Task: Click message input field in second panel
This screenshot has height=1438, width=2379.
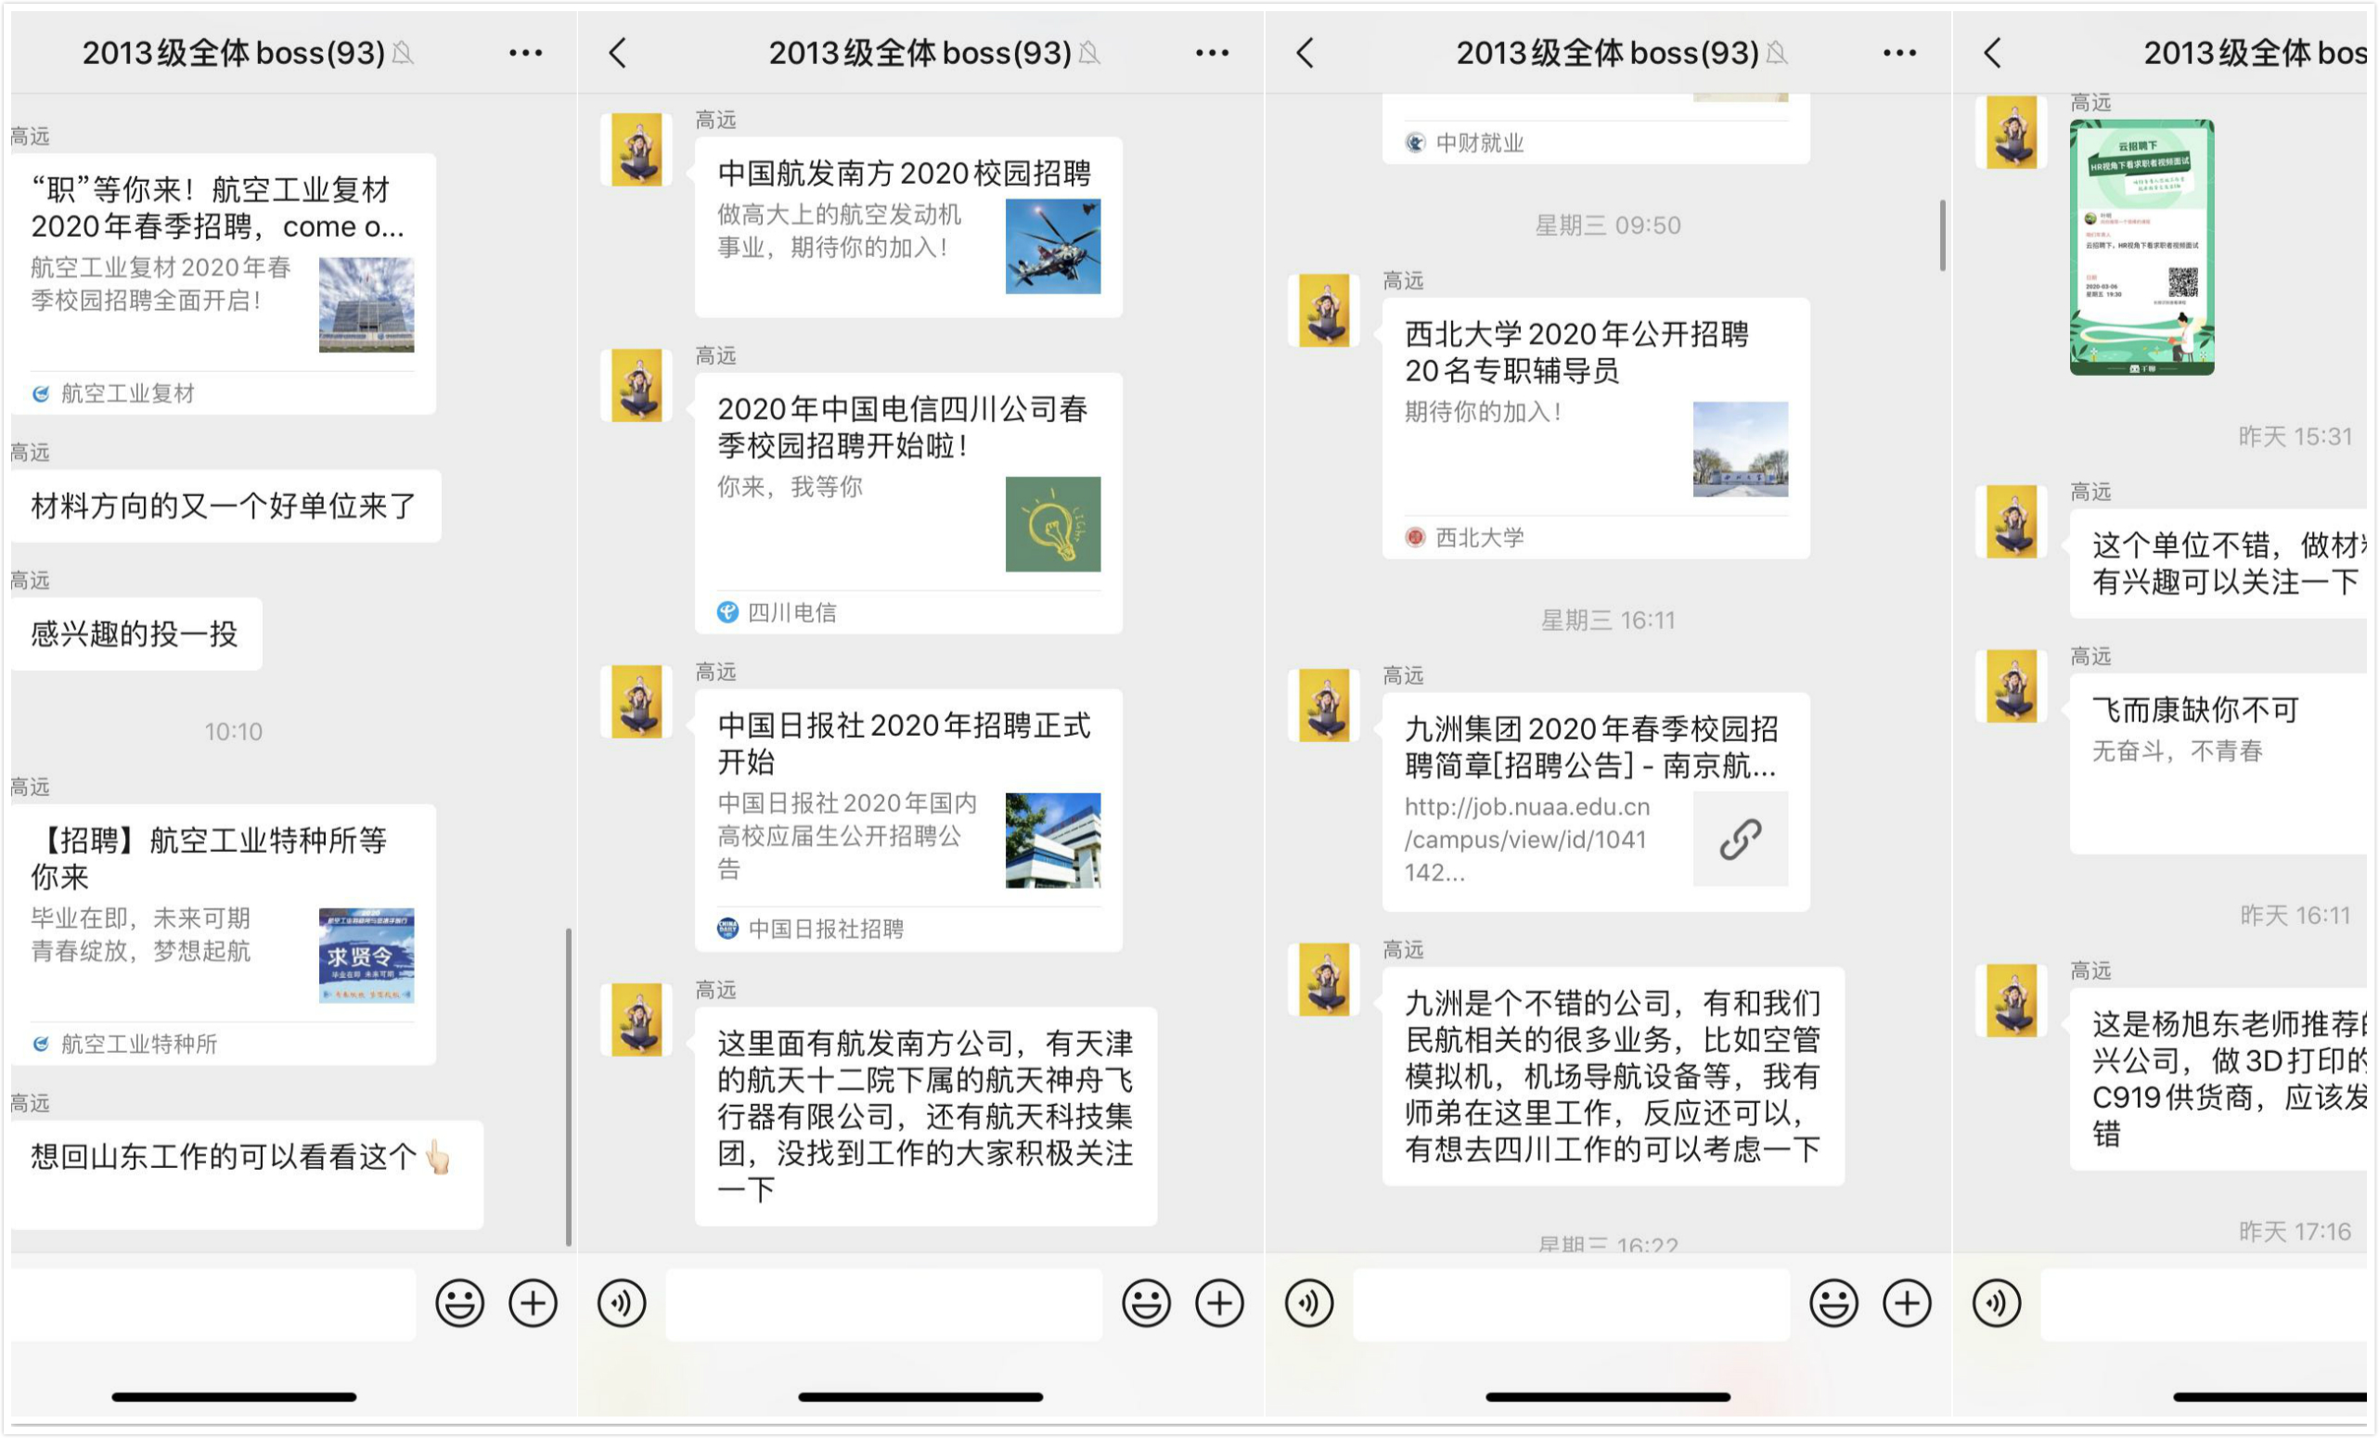Action: (x=883, y=1303)
